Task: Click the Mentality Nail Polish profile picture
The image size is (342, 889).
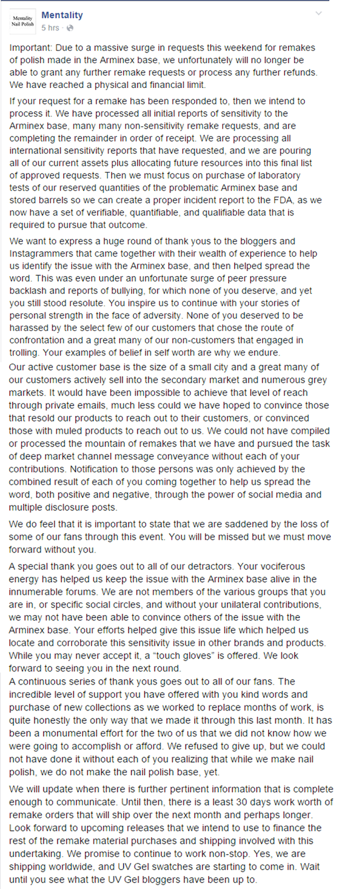Action: tap(23, 22)
